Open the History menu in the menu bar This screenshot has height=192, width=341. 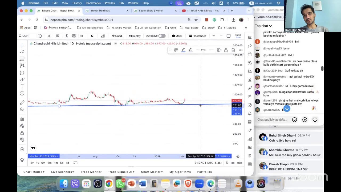click(x=77, y=3)
